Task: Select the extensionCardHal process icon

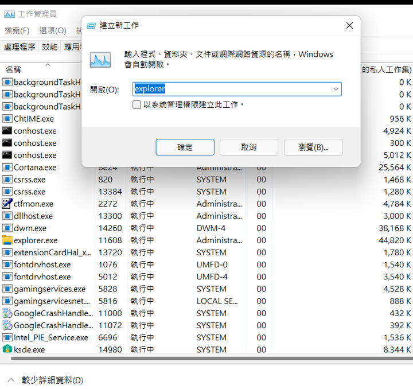Action: [x=7, y=252]
